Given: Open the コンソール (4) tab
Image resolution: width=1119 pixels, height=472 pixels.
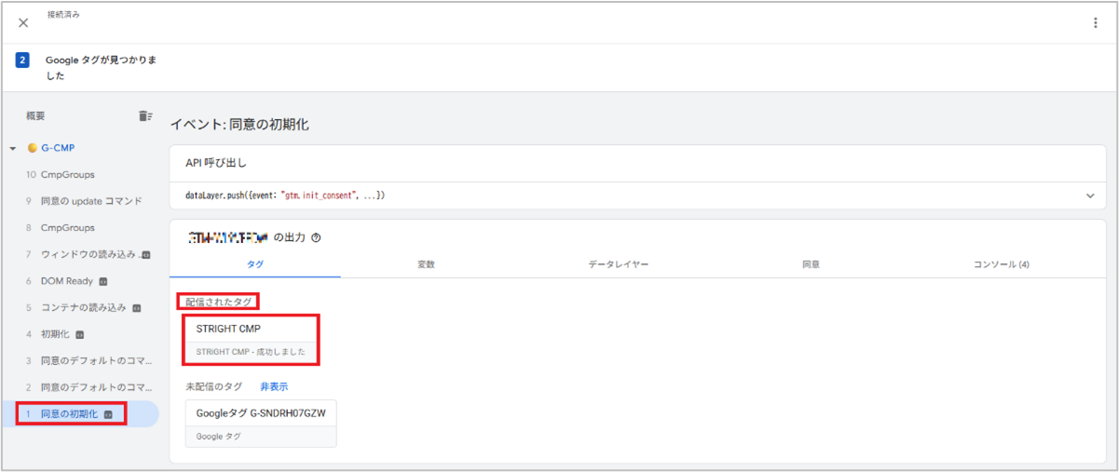Looking at the screenshot, I should pyautogui.click(x=1002, y=264).
